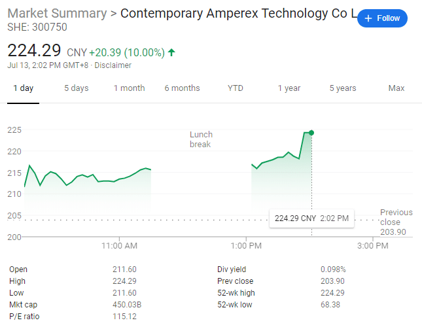This screenshot has height=329, width=422.
Task: Switch to the 5 days tab
Action: click(x=76, y=88)
